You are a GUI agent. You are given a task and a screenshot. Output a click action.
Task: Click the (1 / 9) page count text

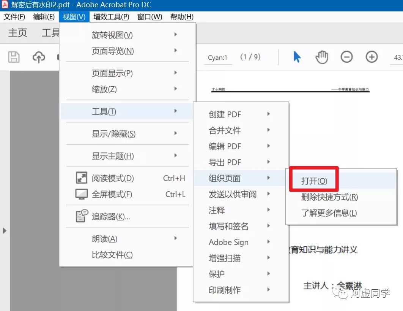point(250,57)
